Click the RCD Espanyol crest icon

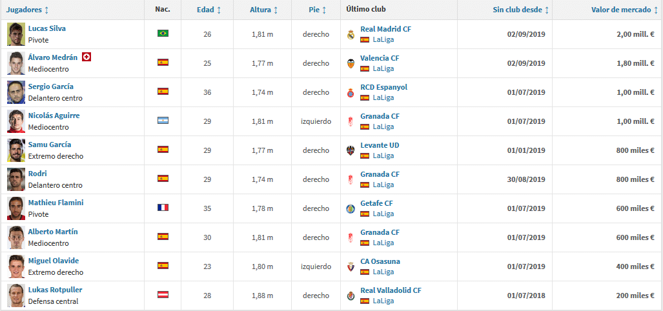coord(351,92)
